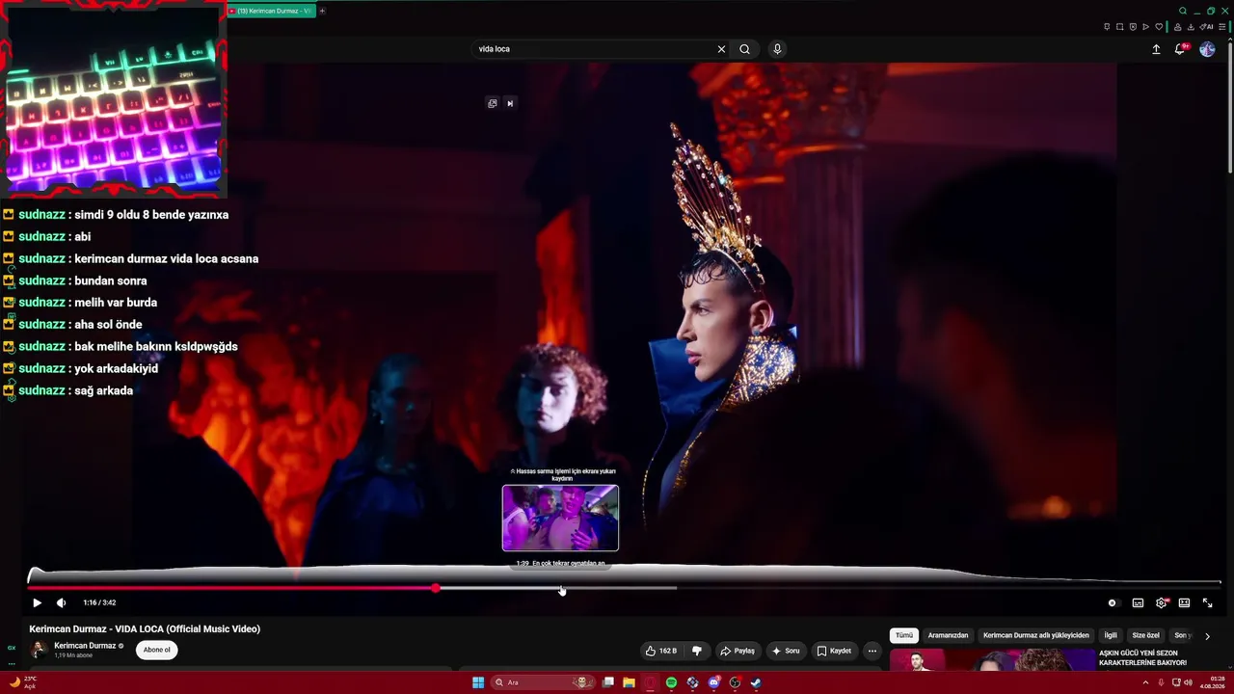Mute the video volume
Viewport: 1234px width, 694px height.
pyautogui.click(x=61, y=602)
